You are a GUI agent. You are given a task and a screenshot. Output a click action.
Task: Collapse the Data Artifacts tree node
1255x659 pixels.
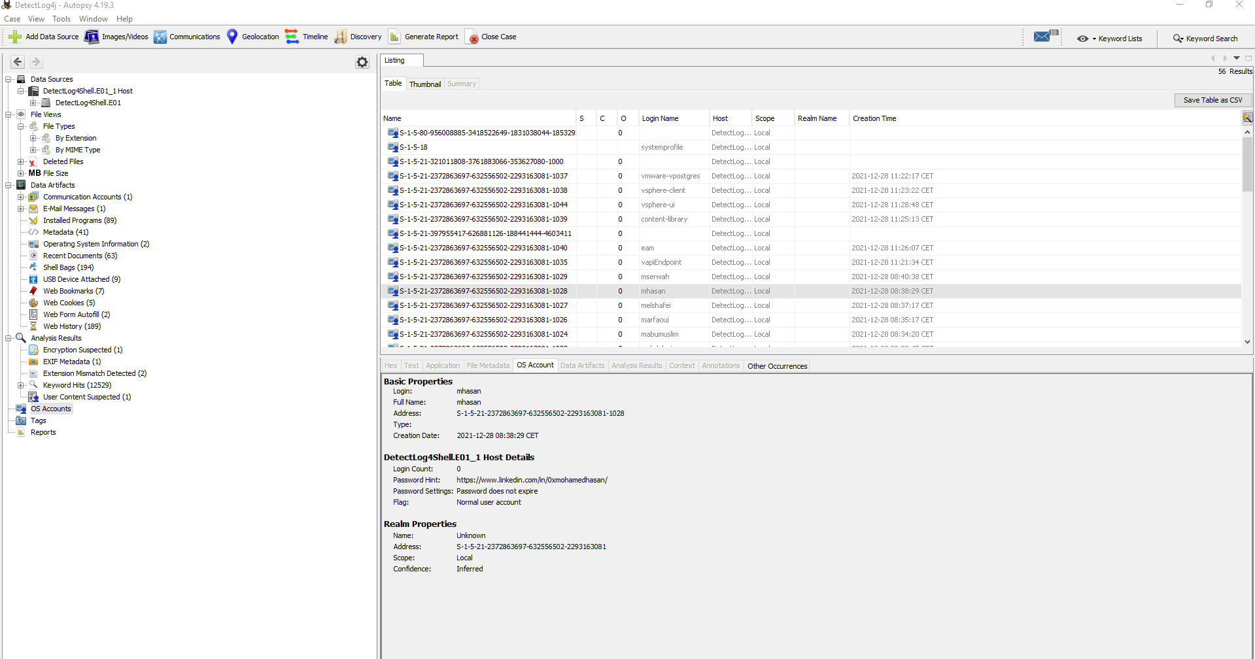[x=9, y=185]
